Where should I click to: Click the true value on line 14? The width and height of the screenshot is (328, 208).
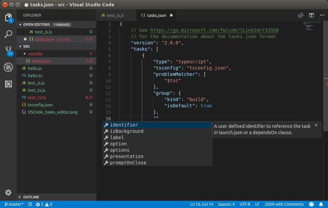click(206, 106)
